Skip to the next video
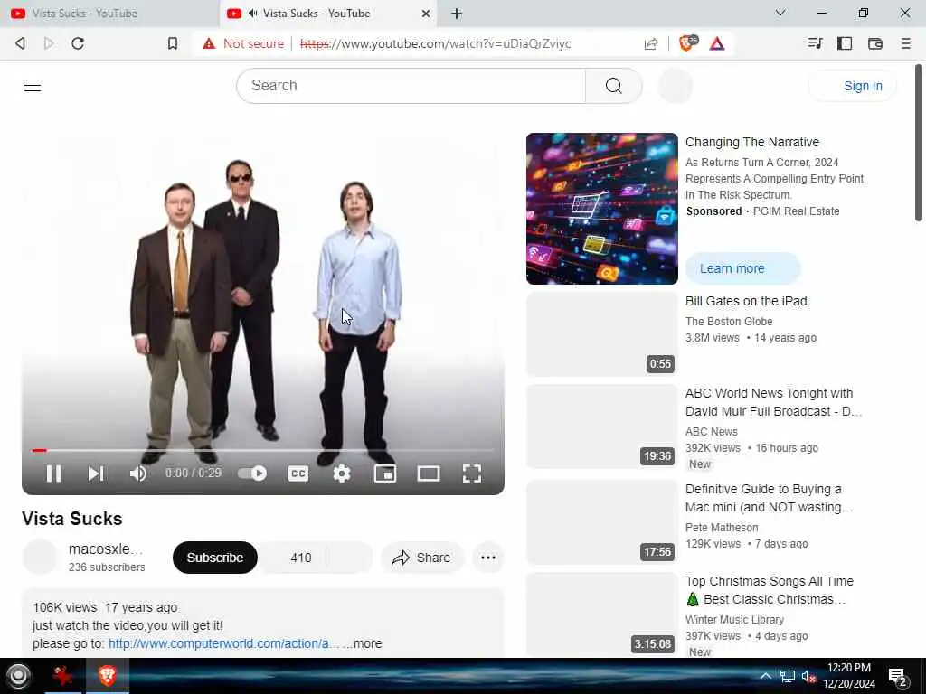The image size is (926, 694). pyautogui.click(x=96, y=474)
